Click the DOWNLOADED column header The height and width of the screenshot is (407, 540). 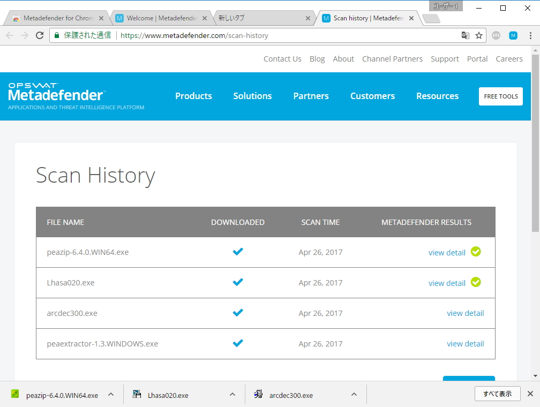[238, 222]
